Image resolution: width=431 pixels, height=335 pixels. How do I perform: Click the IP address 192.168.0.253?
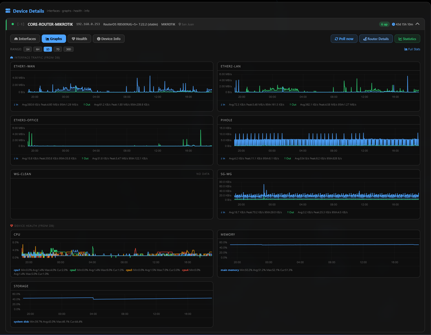88,24
